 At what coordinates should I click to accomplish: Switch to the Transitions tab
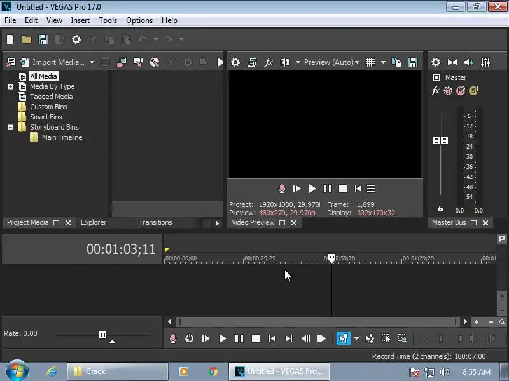click(155, 223)
